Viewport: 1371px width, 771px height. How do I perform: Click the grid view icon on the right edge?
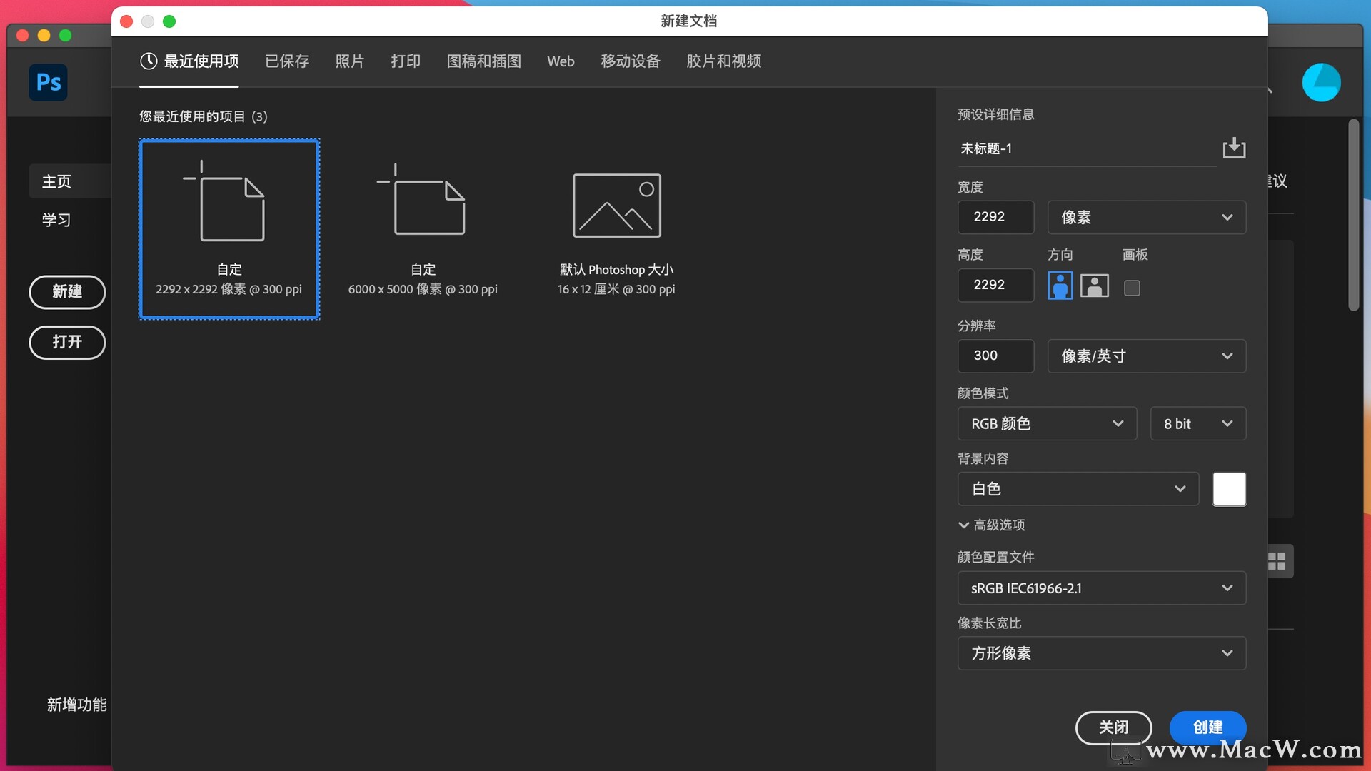1277,561
